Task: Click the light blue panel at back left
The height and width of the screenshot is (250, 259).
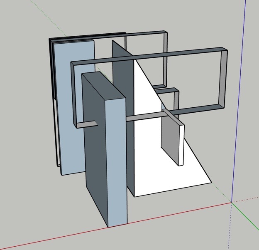Action: tap(71, 104)
